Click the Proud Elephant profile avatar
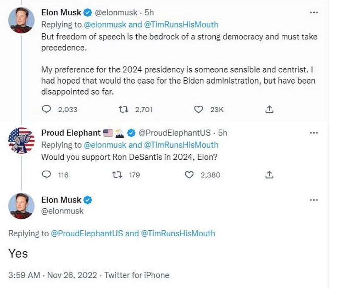The width and height of the screenshot is (345, 289). coord(21,141)
